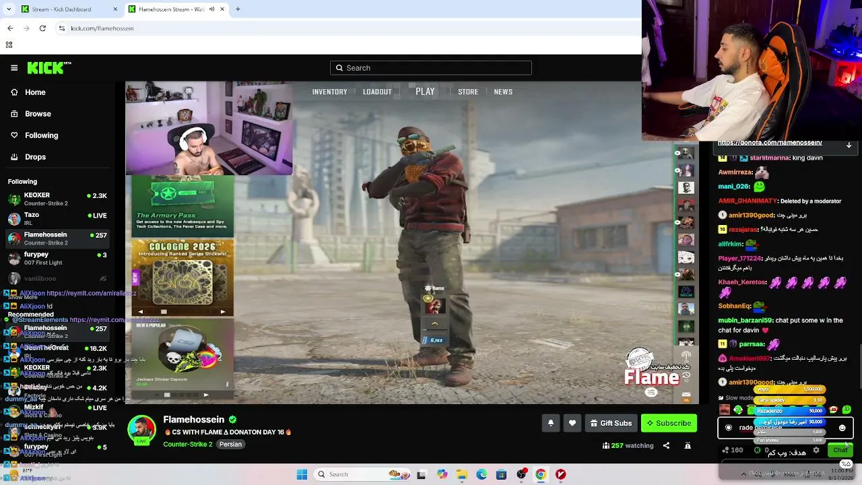
Task: Open a new browser tab
Action: 238,9
